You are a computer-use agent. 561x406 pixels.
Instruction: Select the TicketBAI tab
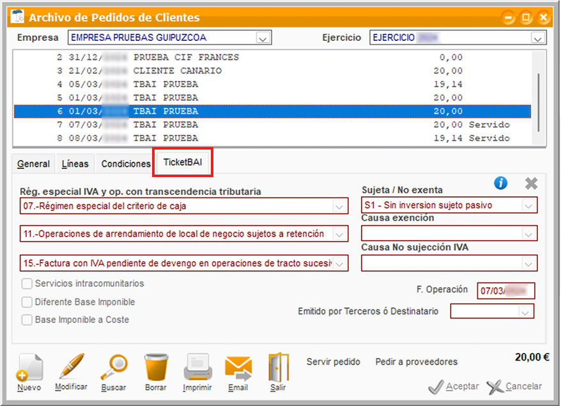coord(183,162)
